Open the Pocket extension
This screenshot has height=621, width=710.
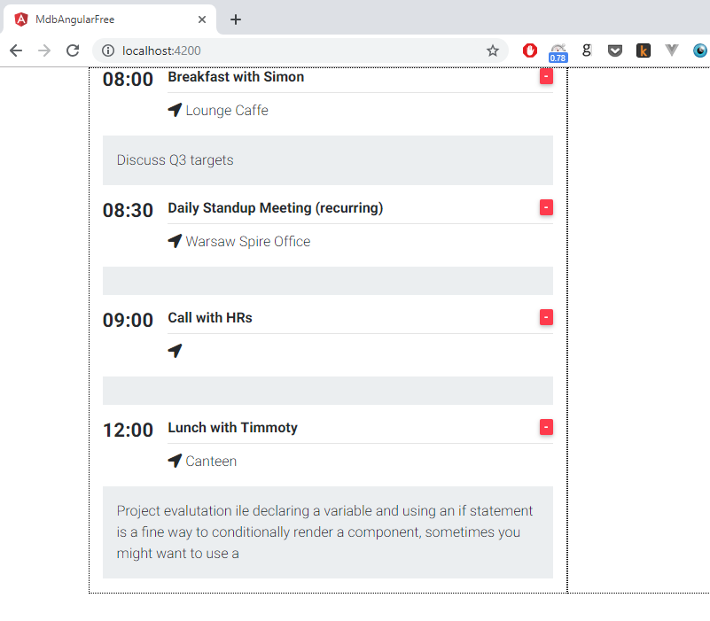615,50
